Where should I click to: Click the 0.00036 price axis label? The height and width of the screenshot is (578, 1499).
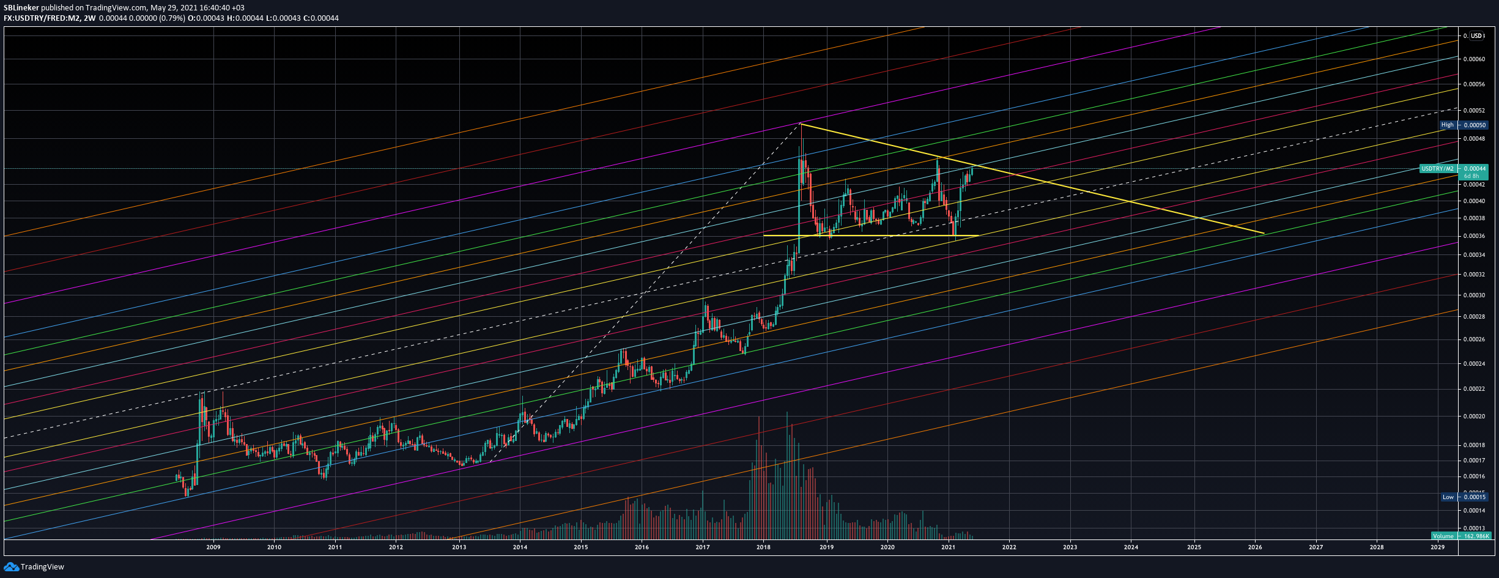click(x=1473, y=236)
